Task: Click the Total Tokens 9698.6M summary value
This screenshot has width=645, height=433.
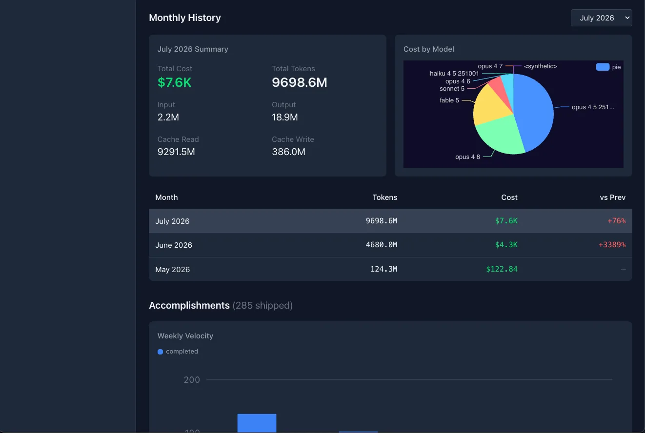Action: tap(299, 83)
